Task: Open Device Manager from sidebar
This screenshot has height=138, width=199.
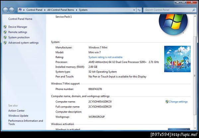Action: pos(18,27)
